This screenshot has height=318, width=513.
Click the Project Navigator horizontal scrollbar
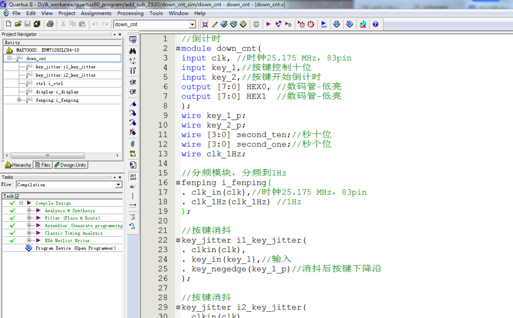[47, 155]
